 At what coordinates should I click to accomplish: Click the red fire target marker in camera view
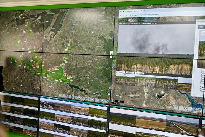[x=157, y=49]
